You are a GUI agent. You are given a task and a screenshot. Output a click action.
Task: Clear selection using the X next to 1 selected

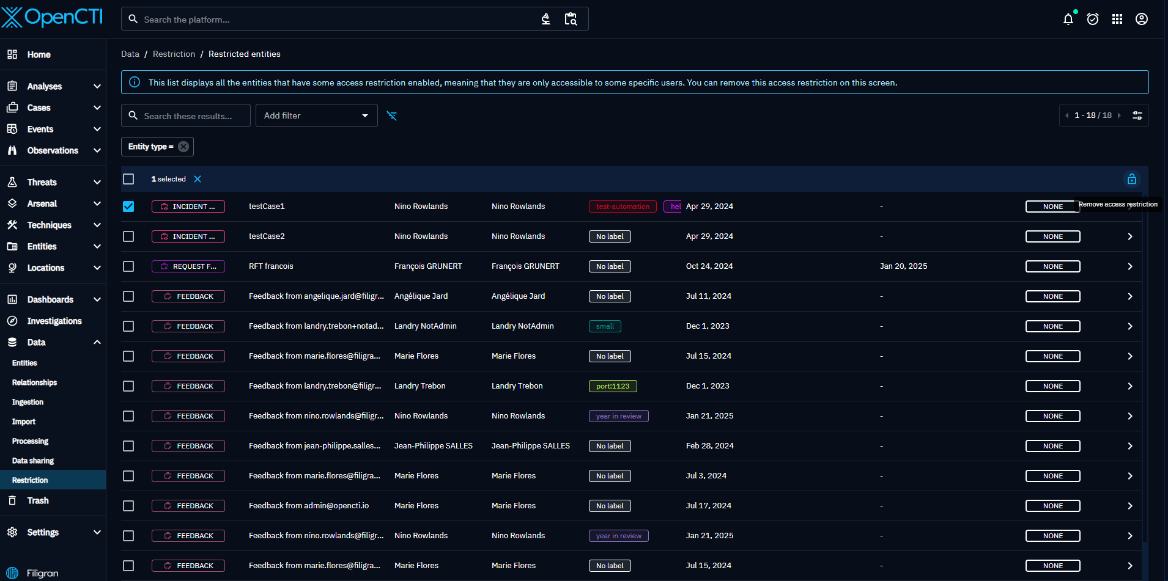click(198, 179)
